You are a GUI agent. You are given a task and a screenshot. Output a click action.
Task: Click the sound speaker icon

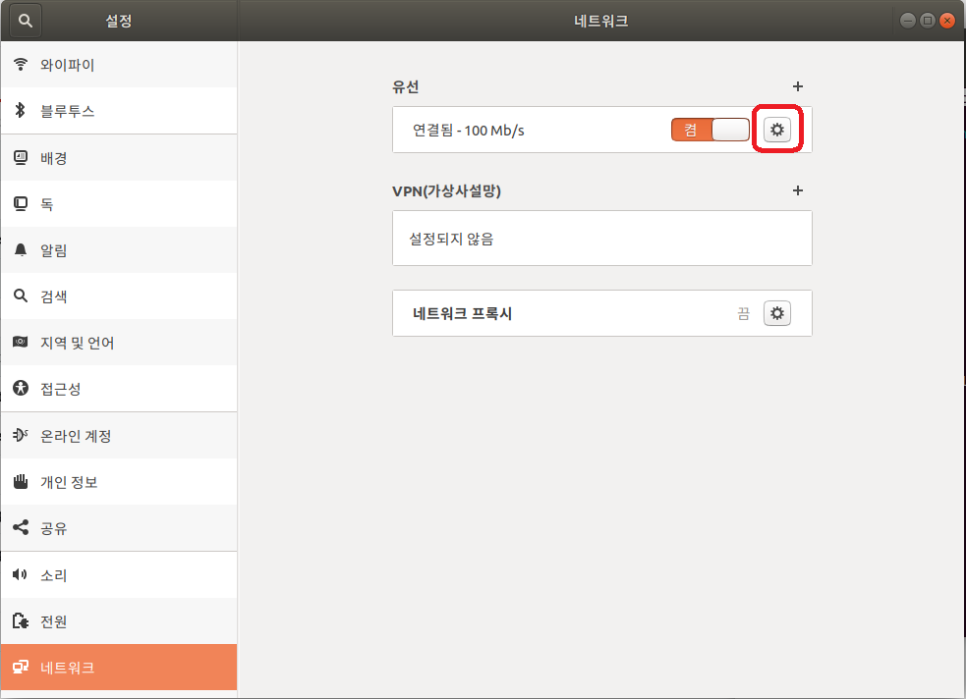21,574
